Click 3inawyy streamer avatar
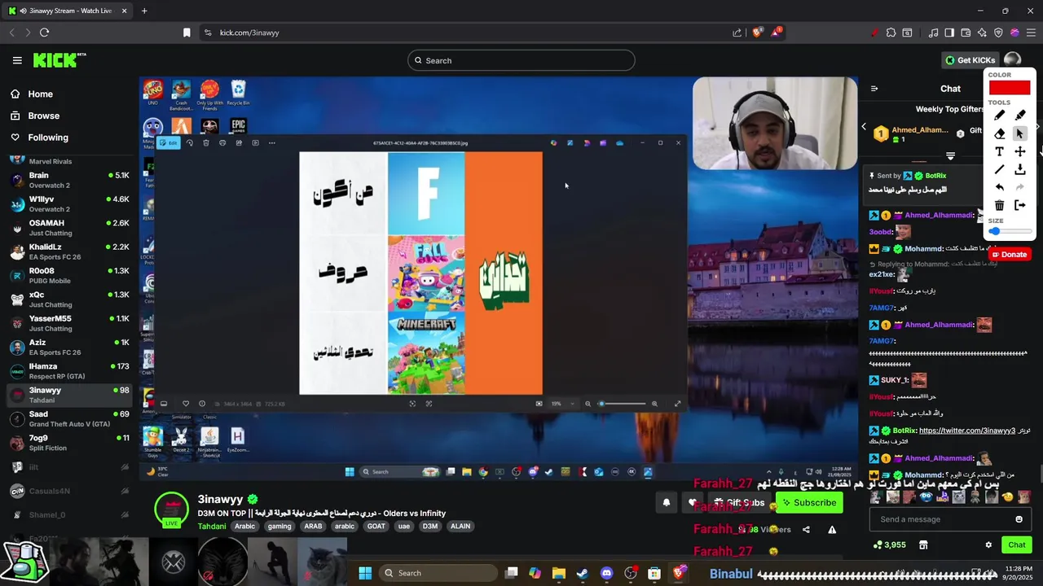This screenshot has width=1043, height=586. [x=172, y=509]
